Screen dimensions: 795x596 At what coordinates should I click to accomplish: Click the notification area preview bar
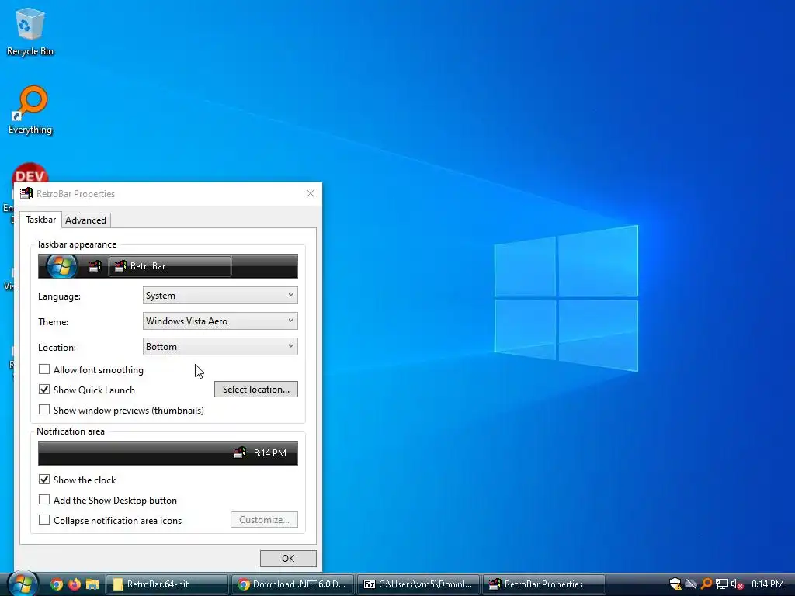point(168,453)
